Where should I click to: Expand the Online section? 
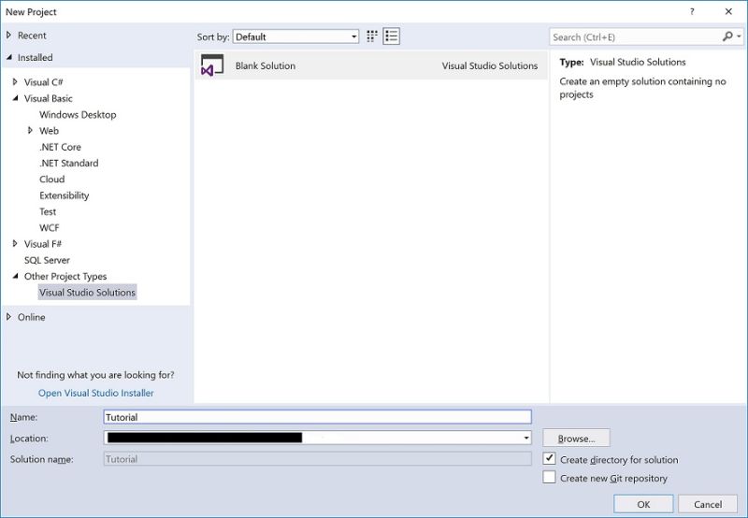[8, 317]
